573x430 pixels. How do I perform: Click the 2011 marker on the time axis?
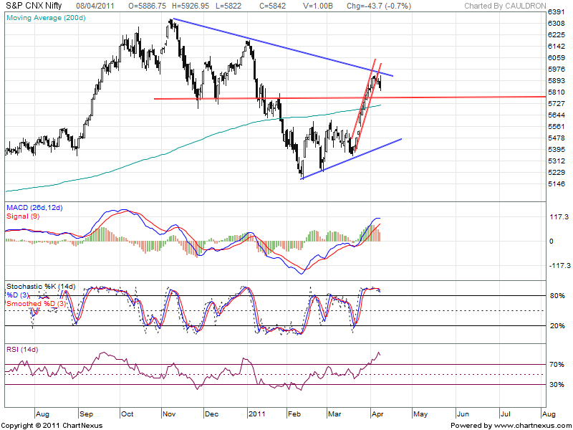coord(257,414)
